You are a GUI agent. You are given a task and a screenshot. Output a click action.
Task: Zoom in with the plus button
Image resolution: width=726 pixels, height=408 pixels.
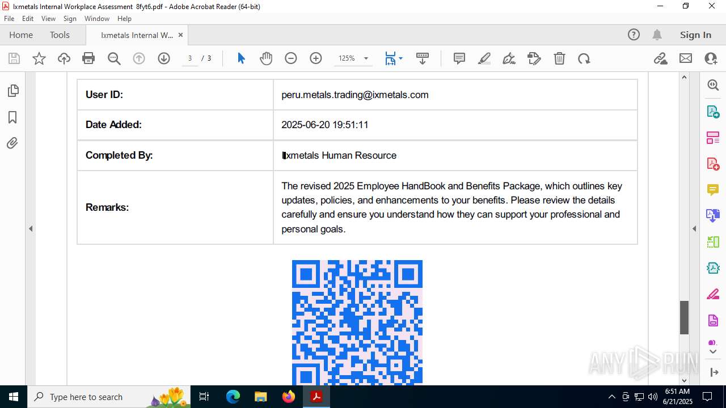tap(316, 58)
